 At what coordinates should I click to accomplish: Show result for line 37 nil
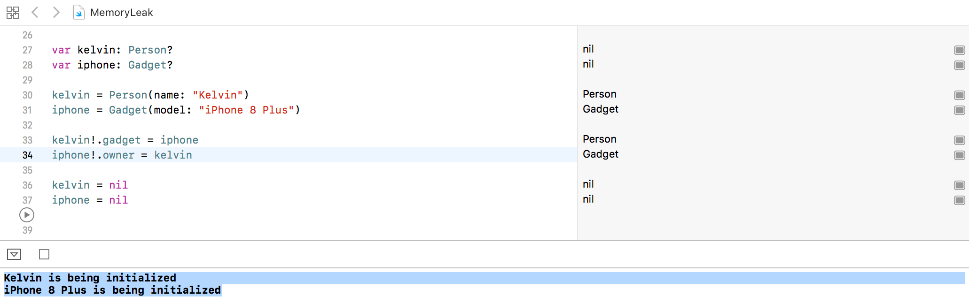tap(959, 200)
